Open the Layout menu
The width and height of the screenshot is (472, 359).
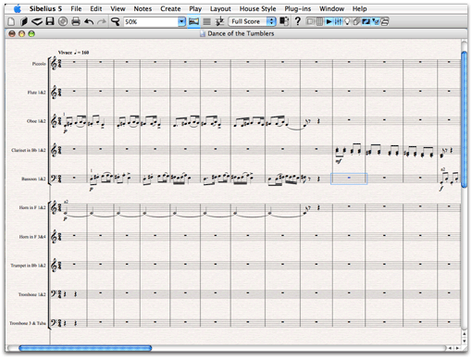[220, 8]
